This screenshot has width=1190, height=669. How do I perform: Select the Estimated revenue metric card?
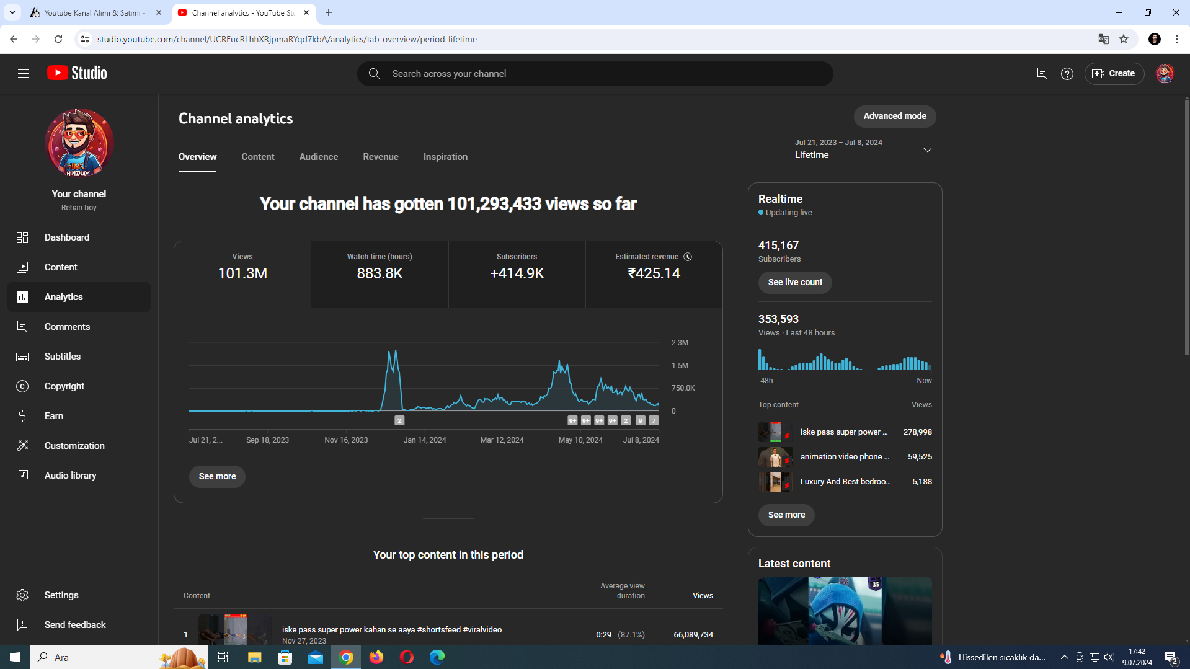coord(654,275)
